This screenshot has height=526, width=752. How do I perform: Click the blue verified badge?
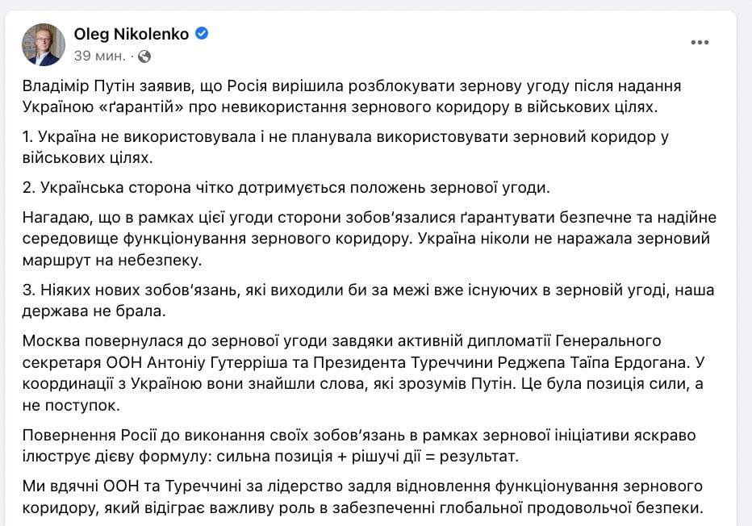[x=202, y=34]
